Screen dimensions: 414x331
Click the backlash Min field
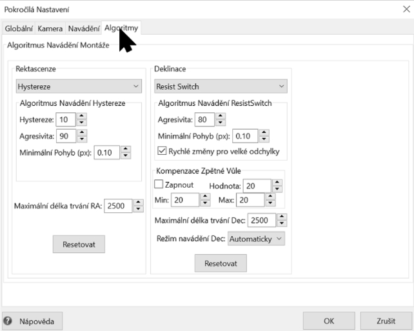pos(185,200)
